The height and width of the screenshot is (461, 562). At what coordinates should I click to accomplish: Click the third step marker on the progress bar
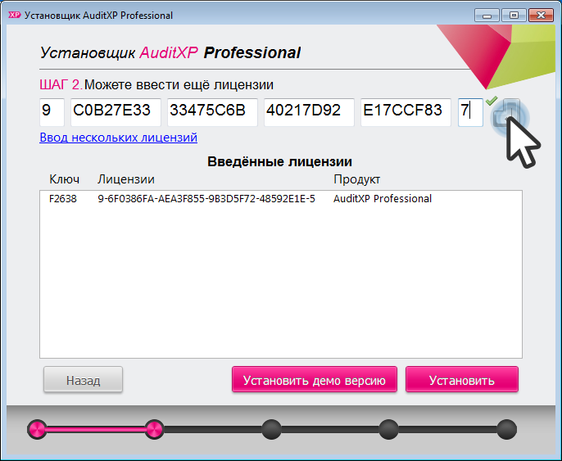(271, 429)
